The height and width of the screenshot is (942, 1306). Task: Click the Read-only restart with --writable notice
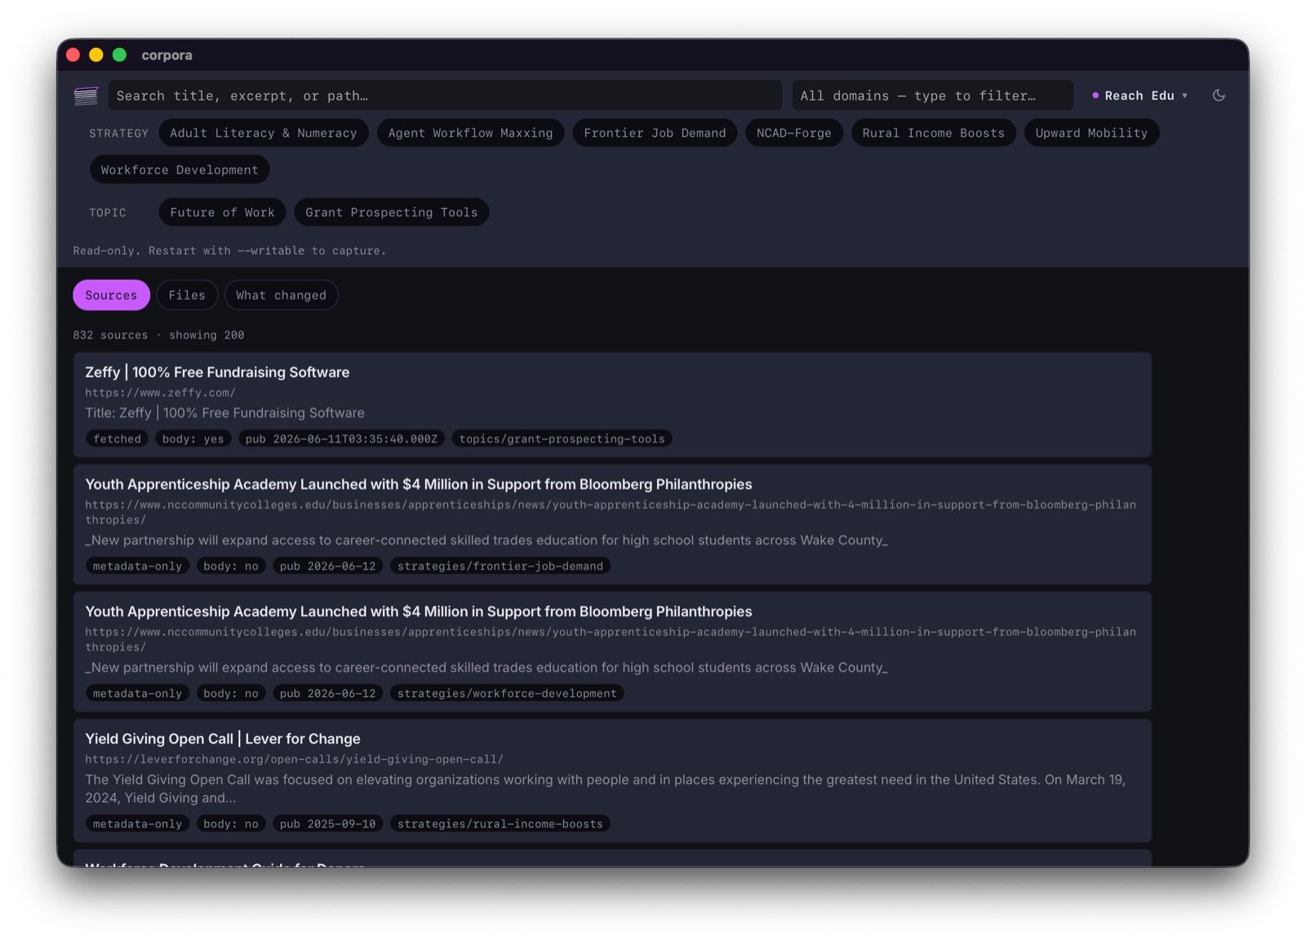229,251
